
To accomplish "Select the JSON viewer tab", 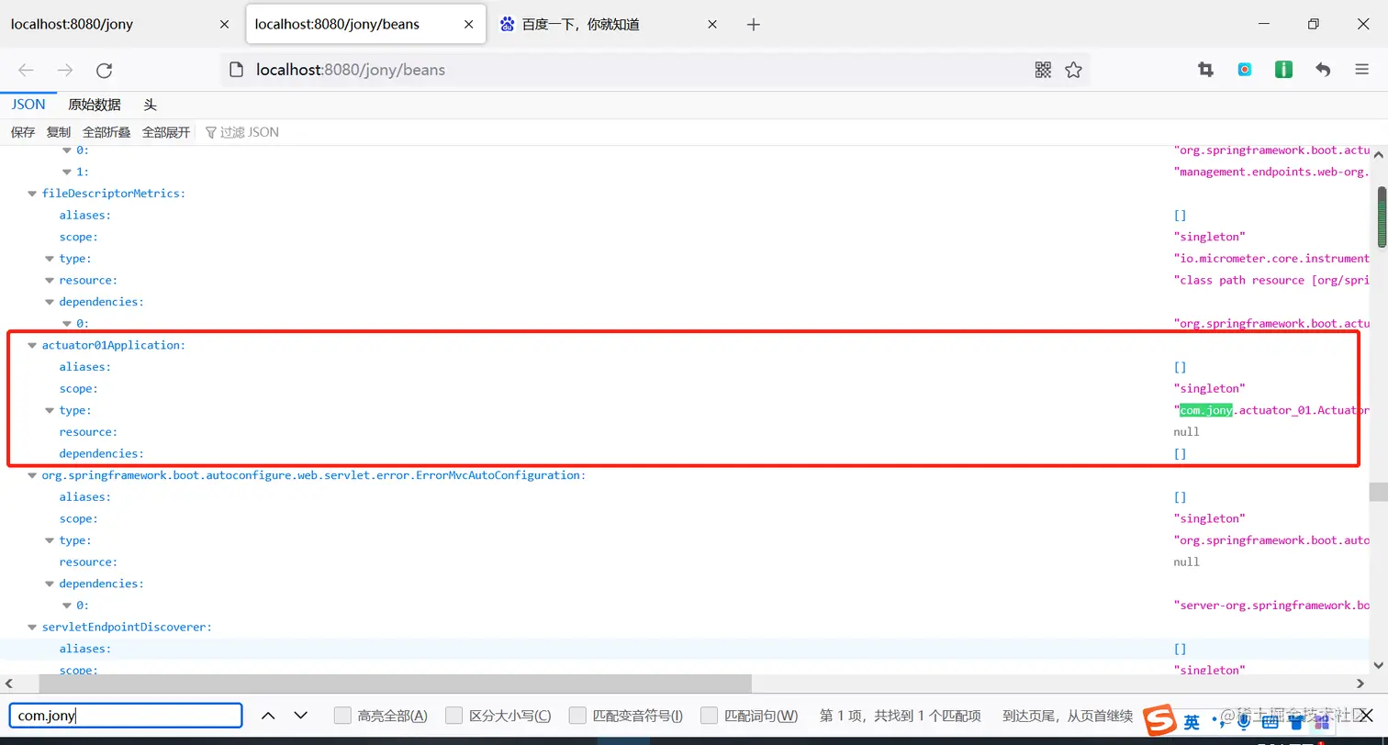I will [28, 105].
